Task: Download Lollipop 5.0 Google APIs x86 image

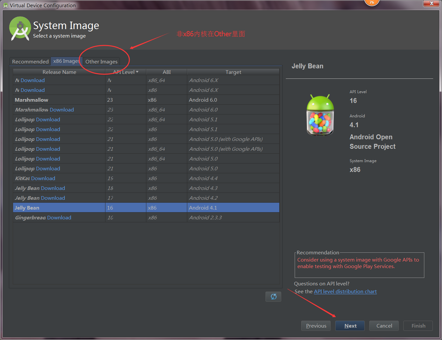Action: [x=48, y=139]
